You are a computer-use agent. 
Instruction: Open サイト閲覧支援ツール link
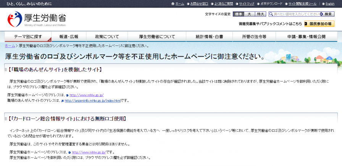click(302, 4)
